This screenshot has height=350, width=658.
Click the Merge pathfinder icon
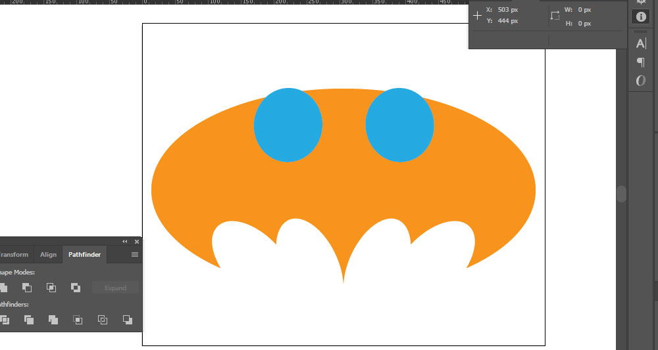click(53, 320)
